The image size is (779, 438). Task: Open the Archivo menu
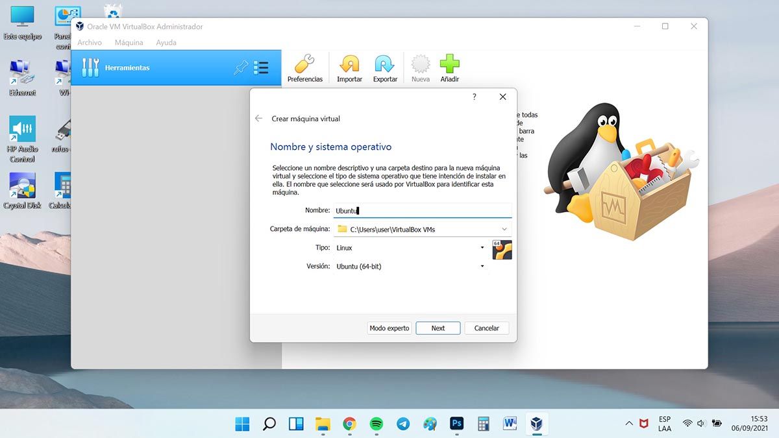pyautogui.click(x=90, y=43)
